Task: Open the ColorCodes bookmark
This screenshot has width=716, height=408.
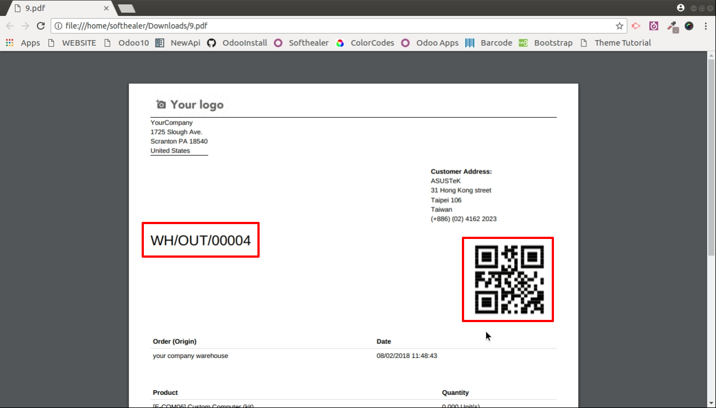Action: 365,43
